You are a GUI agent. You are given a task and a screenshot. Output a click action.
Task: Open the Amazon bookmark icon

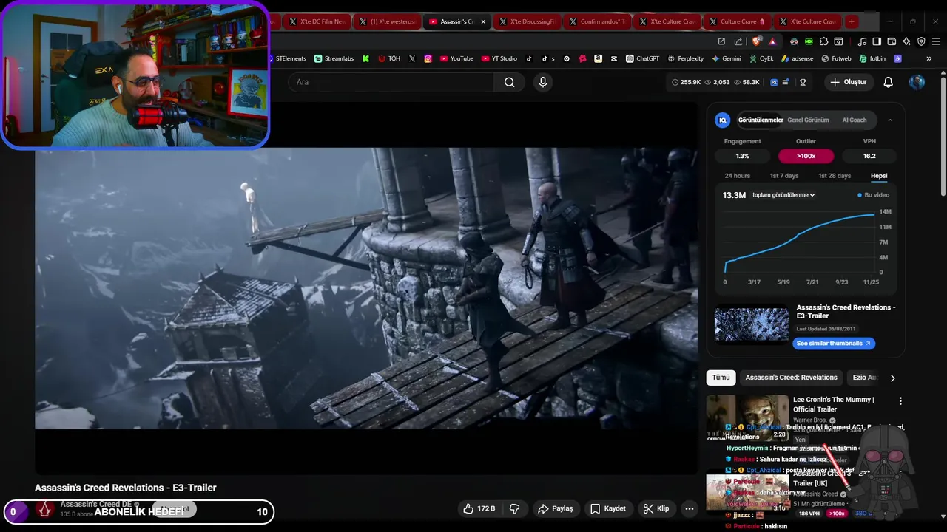coord(598,58)
